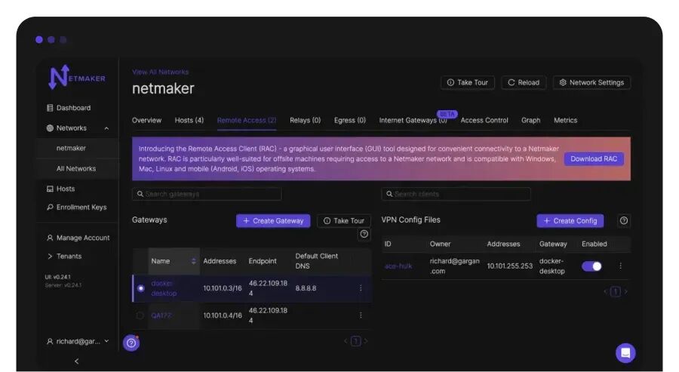Click the Download RAC button

tap(594, 159)
